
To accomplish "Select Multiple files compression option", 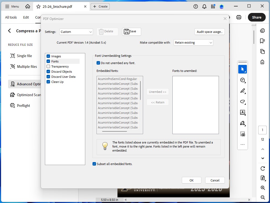I will tap(24, 66).
